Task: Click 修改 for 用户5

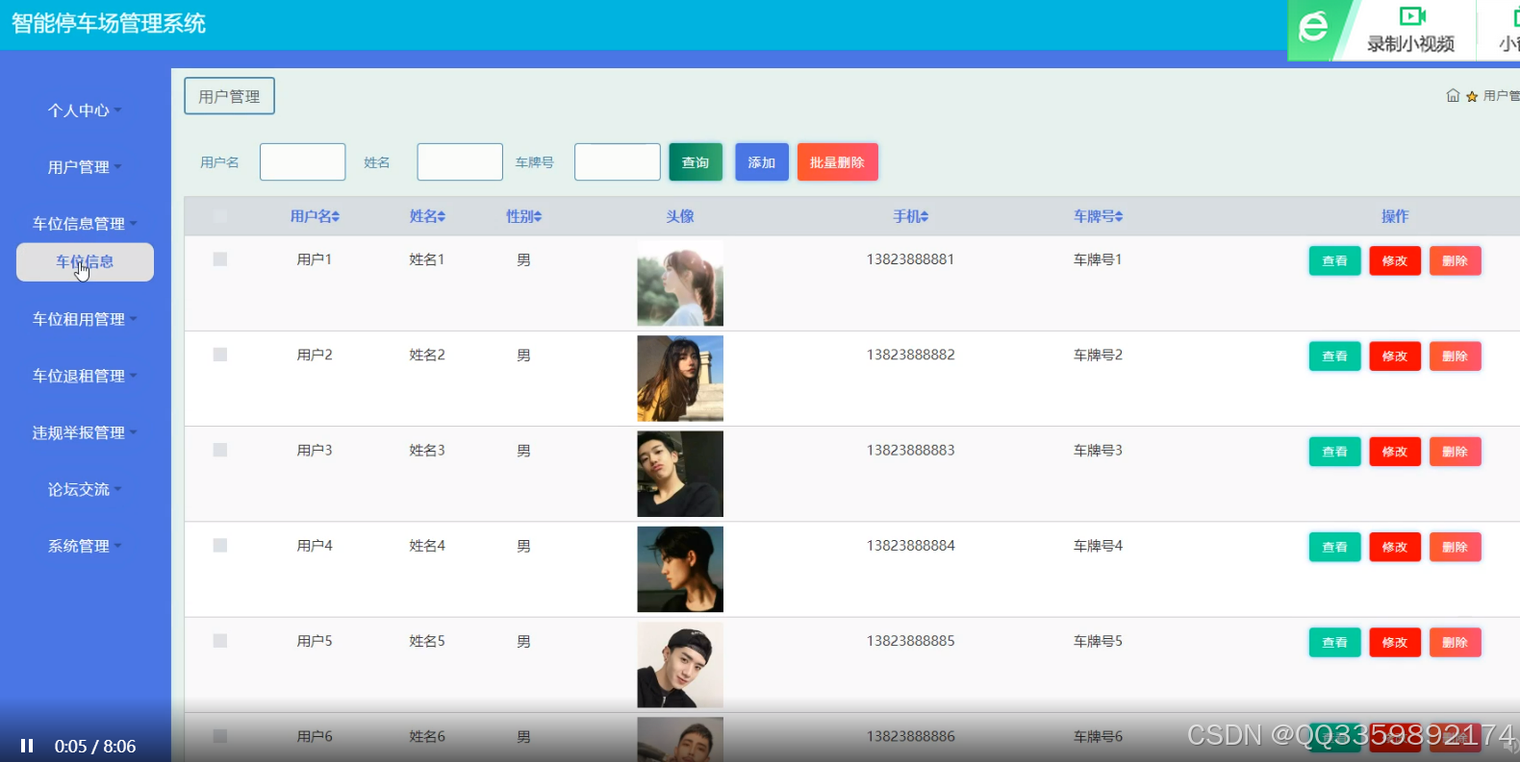Action: (x=1395, y=643)
